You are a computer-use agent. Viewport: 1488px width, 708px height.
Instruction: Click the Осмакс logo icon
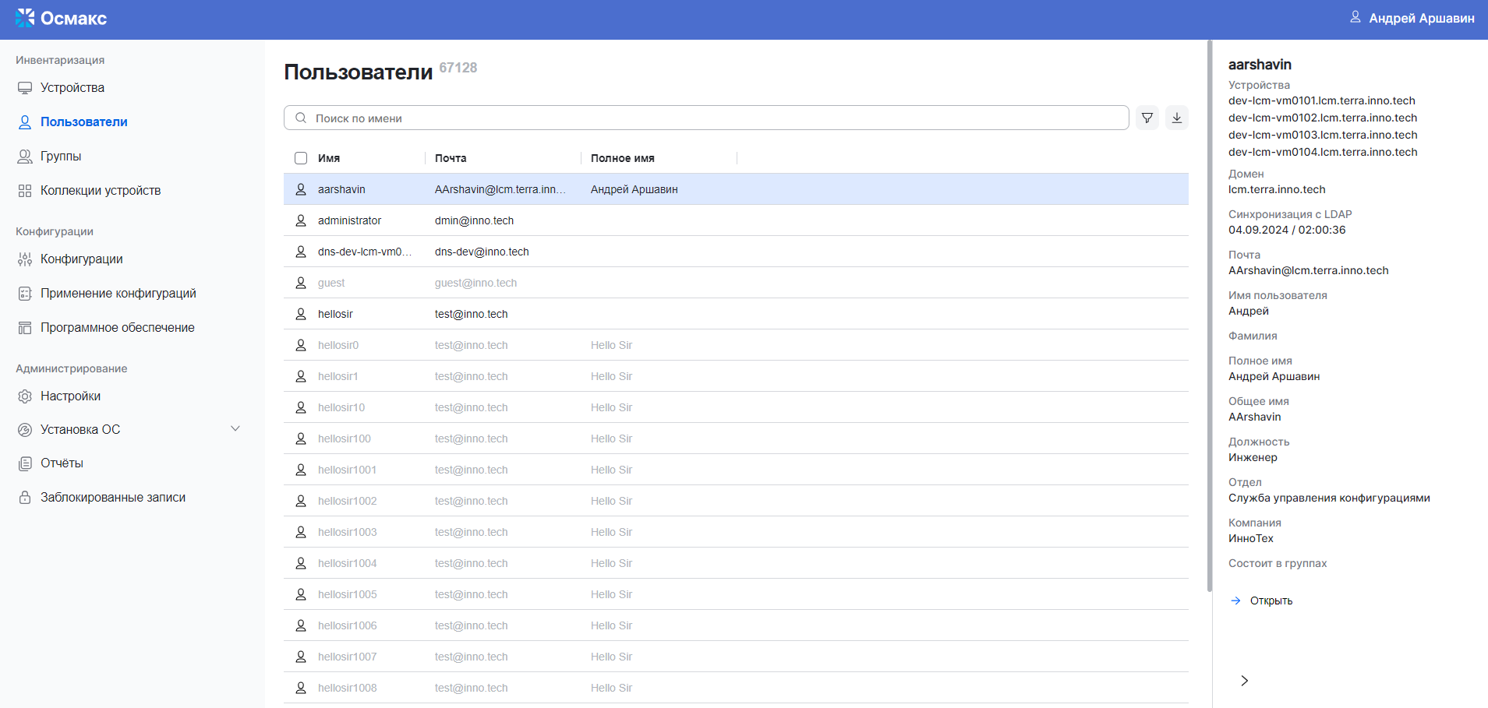(x=25, y=18)
